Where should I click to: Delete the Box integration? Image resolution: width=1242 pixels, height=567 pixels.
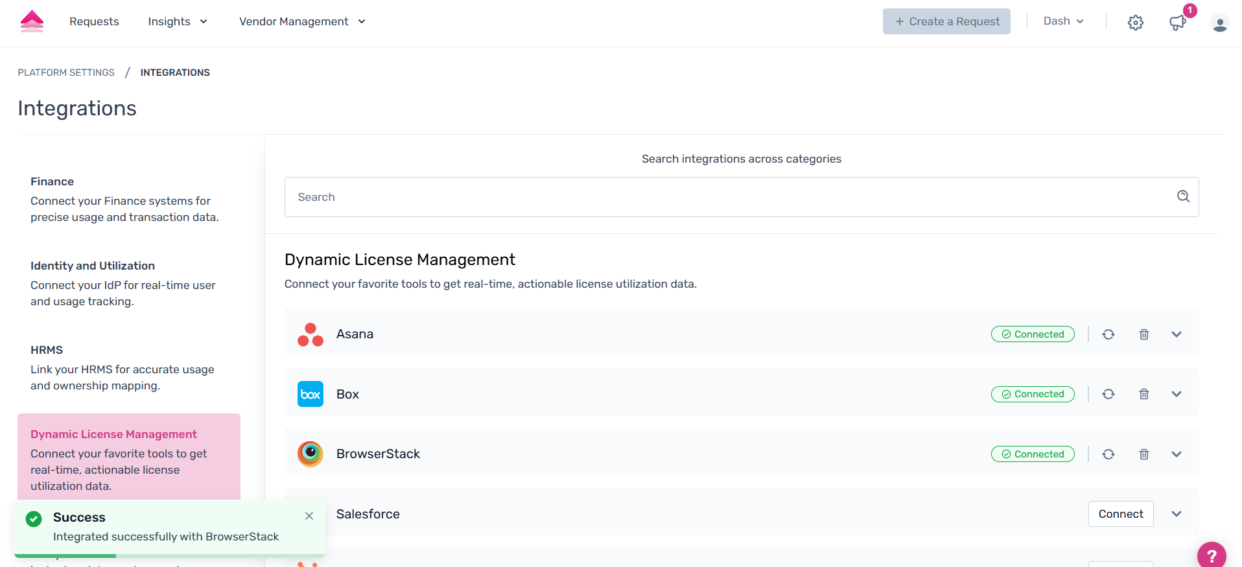click(1144, 394)
